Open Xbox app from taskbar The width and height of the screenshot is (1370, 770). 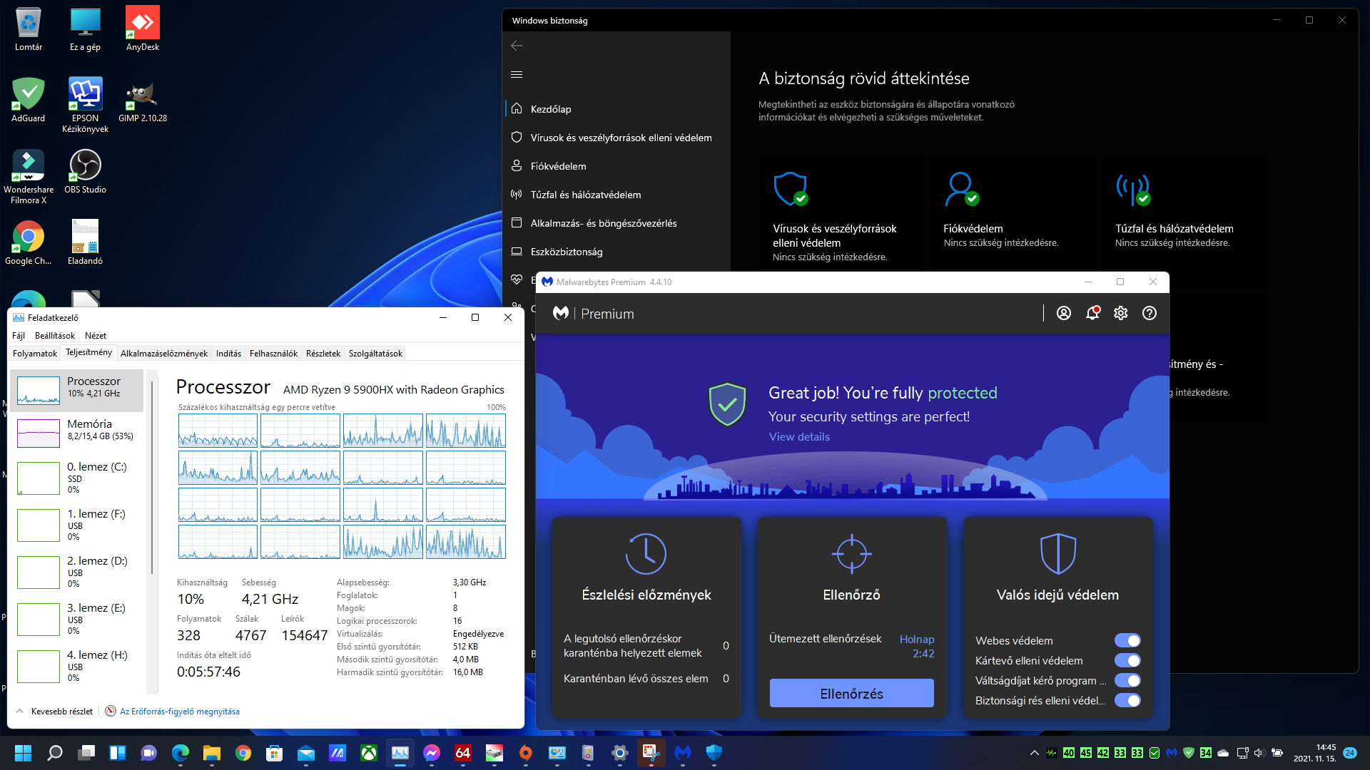(369, 753)
